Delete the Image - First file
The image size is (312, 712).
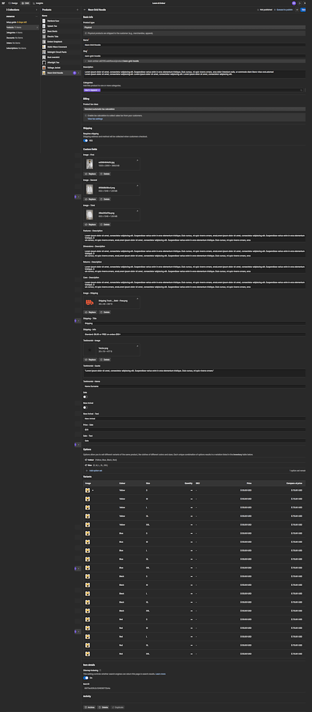pos(105,174)
